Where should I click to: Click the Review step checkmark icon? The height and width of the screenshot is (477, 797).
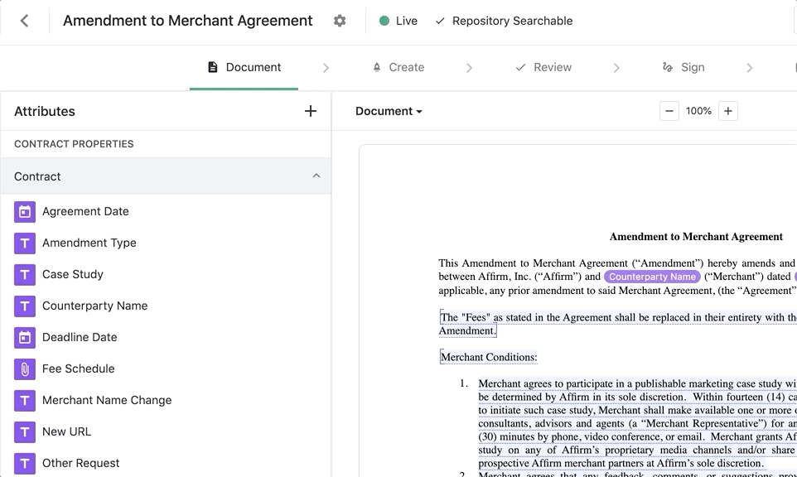coord(520,68)
